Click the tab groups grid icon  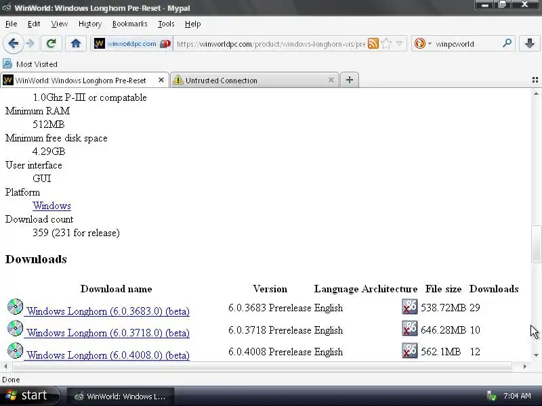coord(535,80)
